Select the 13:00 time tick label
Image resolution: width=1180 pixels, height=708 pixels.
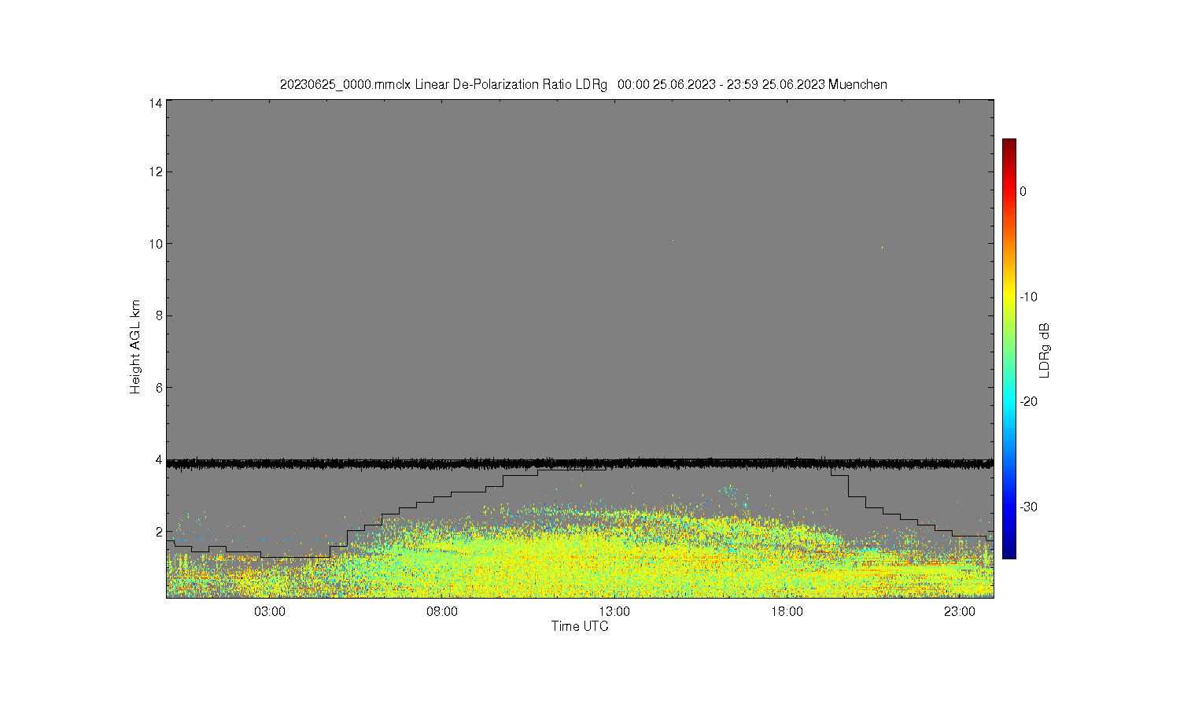(614, 612)
